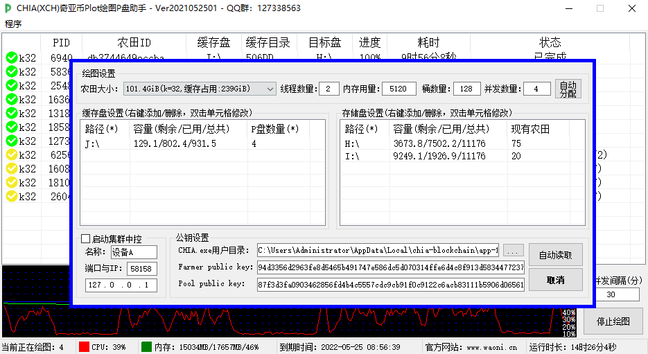Click the red CPU indicator square

pyautogui.click(x=84, y=346)
